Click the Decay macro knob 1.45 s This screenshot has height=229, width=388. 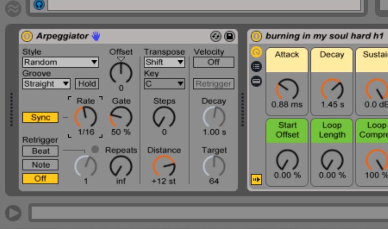coord(332,89)
